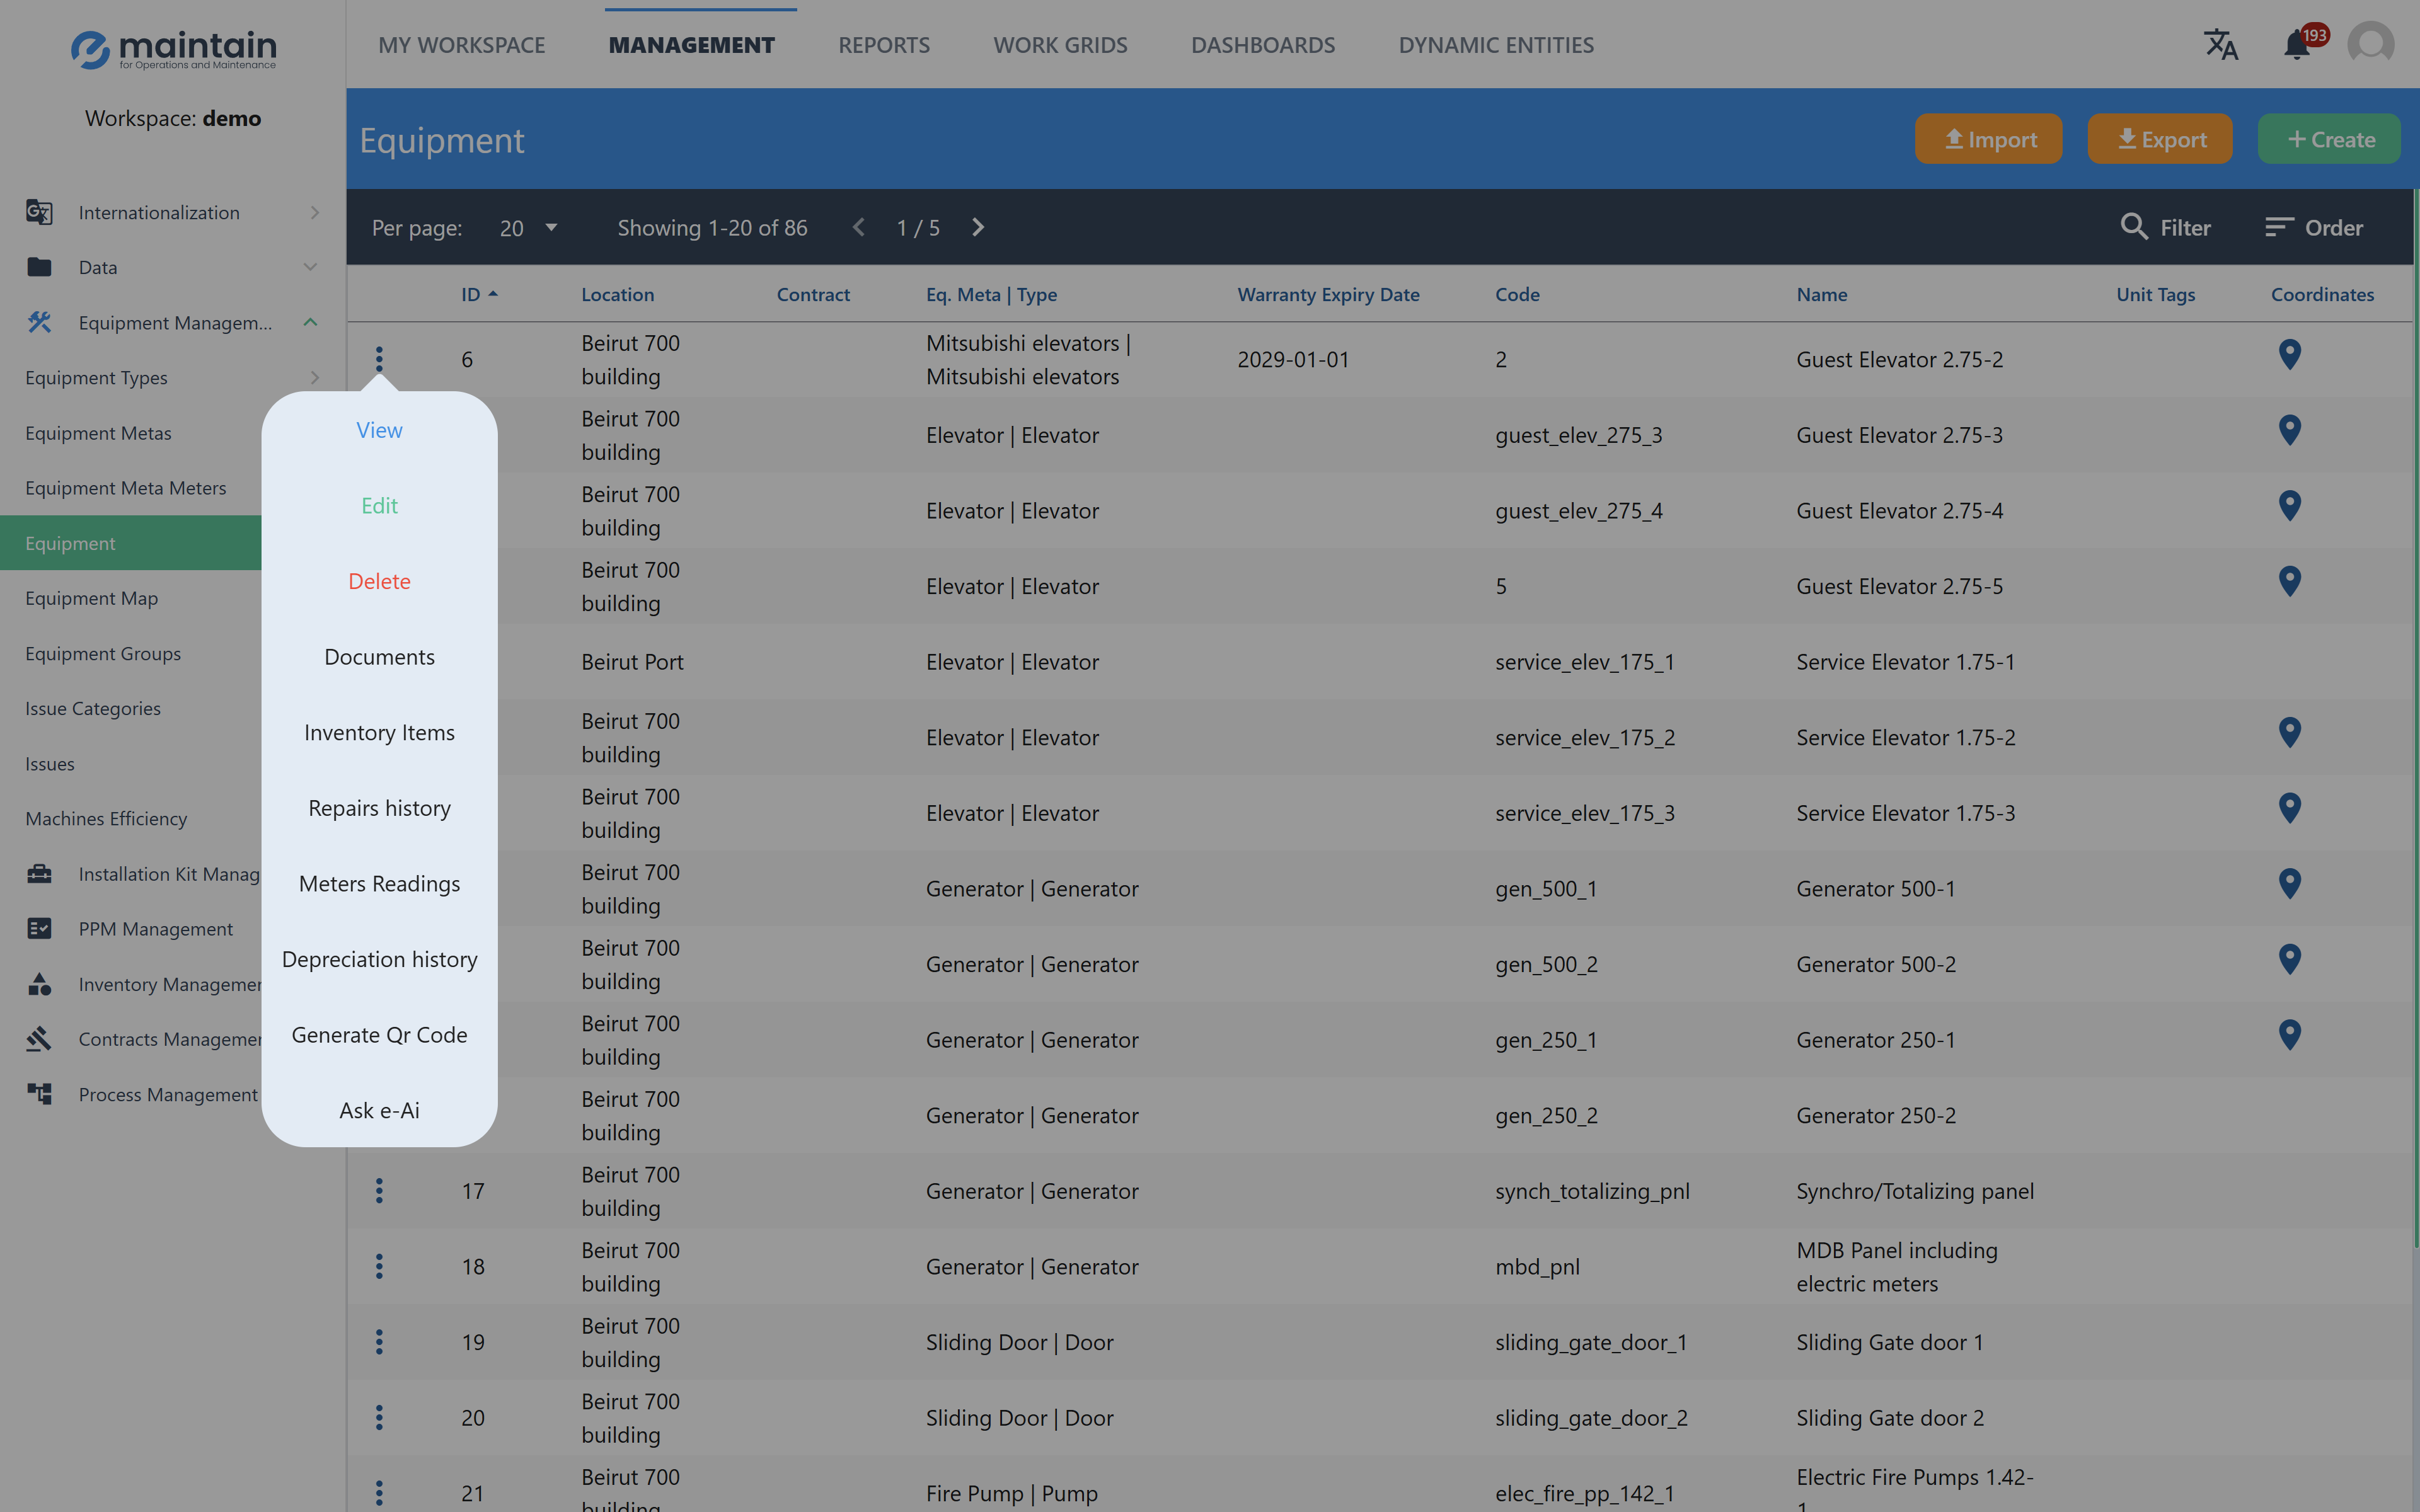The image size is (2420, 1512).
Task: Go to next results page
Action: coord(978,228)
